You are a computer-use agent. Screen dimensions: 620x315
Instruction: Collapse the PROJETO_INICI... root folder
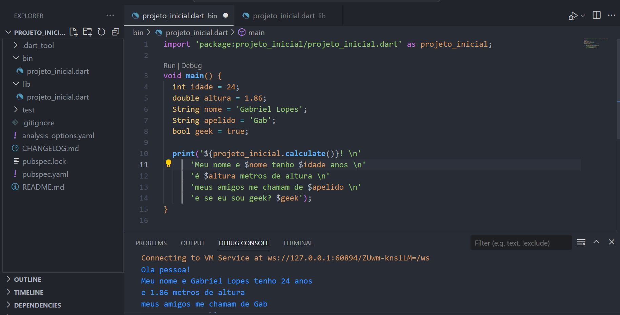pos(8,33)
